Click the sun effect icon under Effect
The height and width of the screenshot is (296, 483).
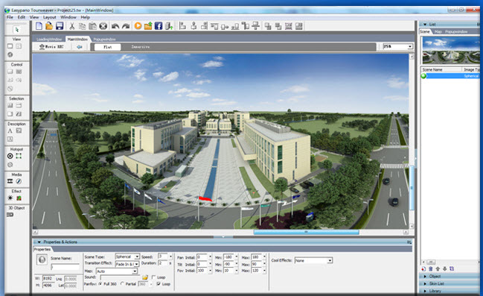(10, 198)
